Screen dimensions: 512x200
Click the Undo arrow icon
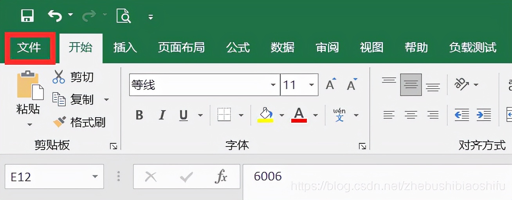pyautogui.click(x=55, y=15)
